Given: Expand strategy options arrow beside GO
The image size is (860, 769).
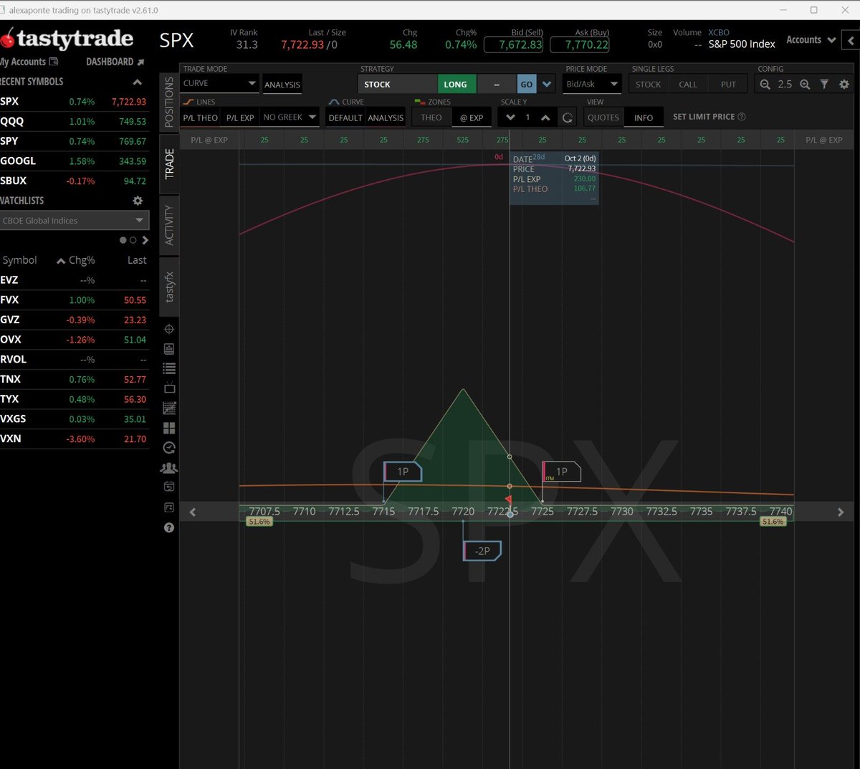Looking at the screenshot, I should pos(547,85).
